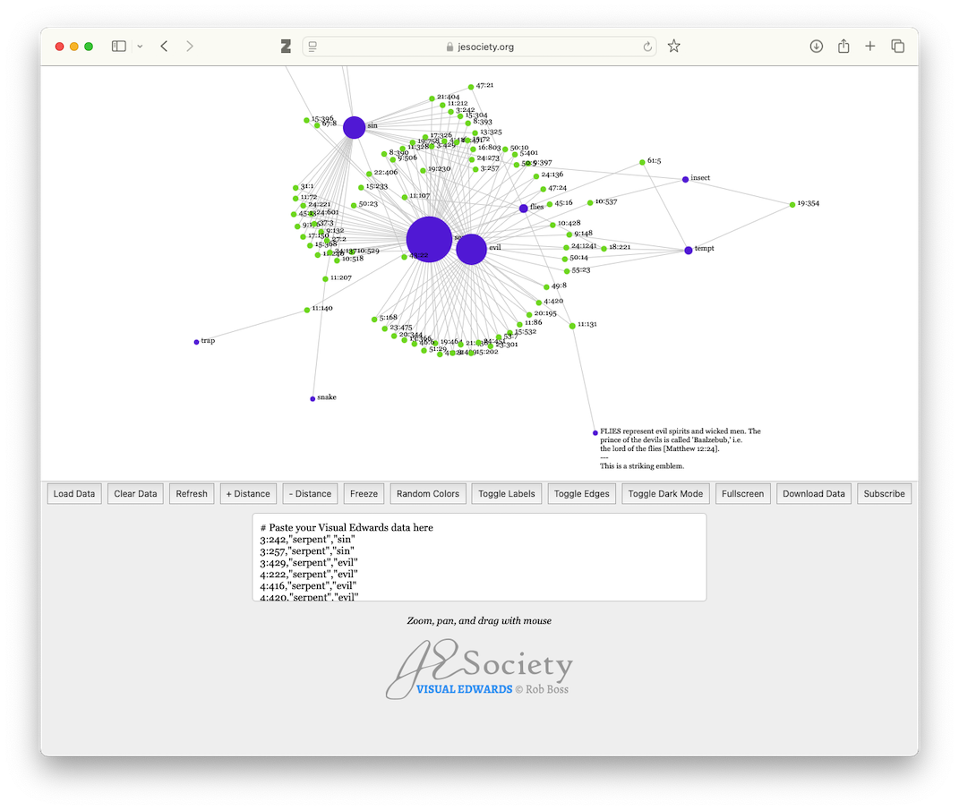Image resolution: width=959 pixels, height=810 pixels.
Task: Apply Random Colors to nodes
Action: point(427,494)
